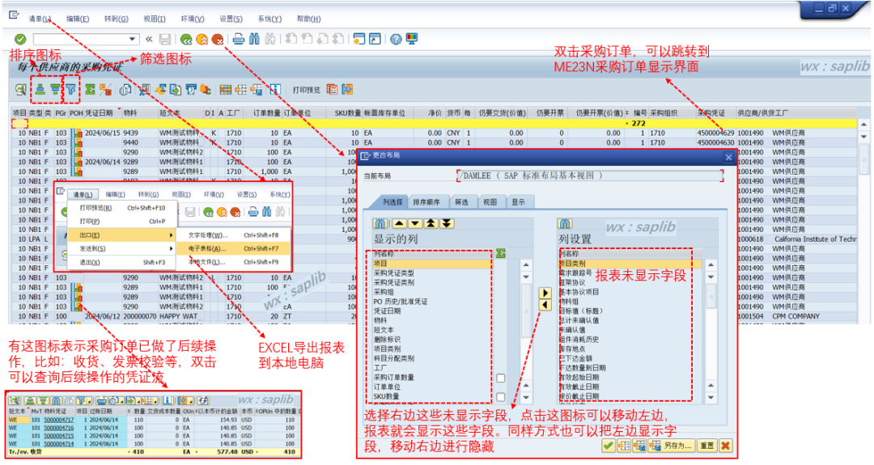Click the customize local layout monitor icon
874x465 pixels.
(412, 39)
